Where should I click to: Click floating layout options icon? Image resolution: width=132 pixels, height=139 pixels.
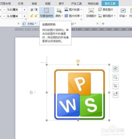point(115,69)
